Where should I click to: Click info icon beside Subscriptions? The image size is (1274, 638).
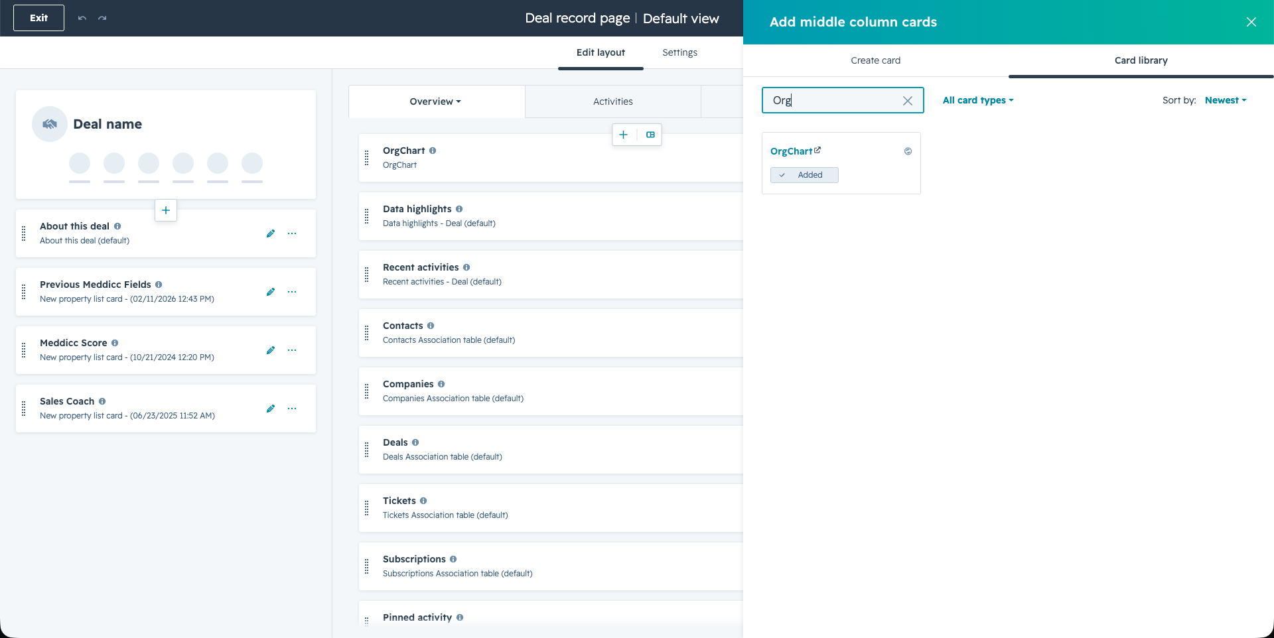point(453,559)
